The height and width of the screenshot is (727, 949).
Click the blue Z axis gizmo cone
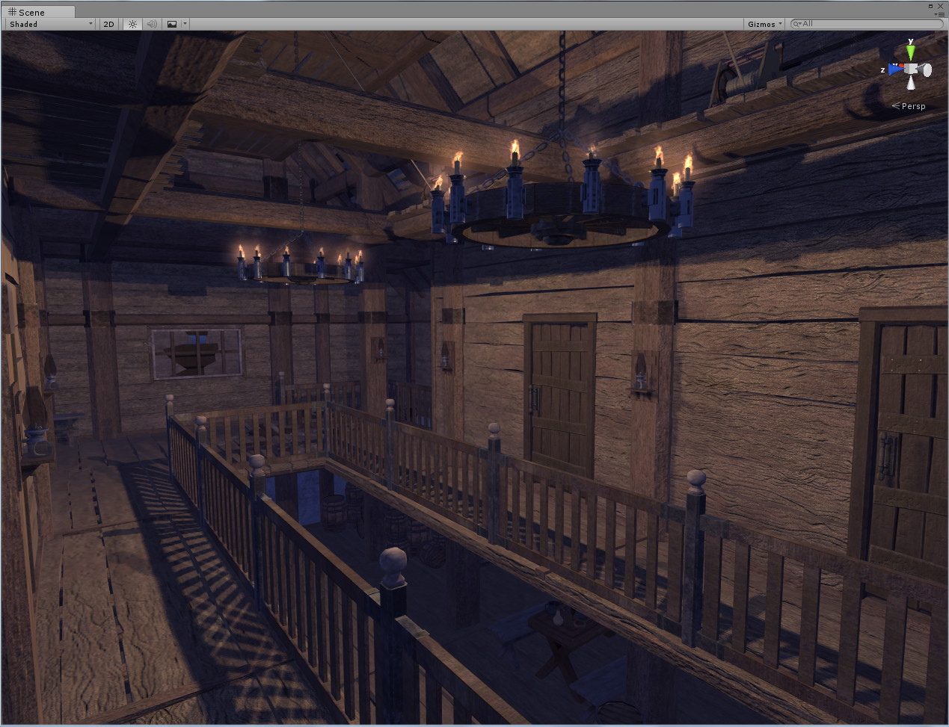pyautogui.click(x=894, y=69)
